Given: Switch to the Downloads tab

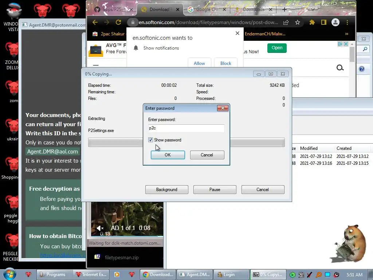Looking at the screenshot, I should [254, 9].
